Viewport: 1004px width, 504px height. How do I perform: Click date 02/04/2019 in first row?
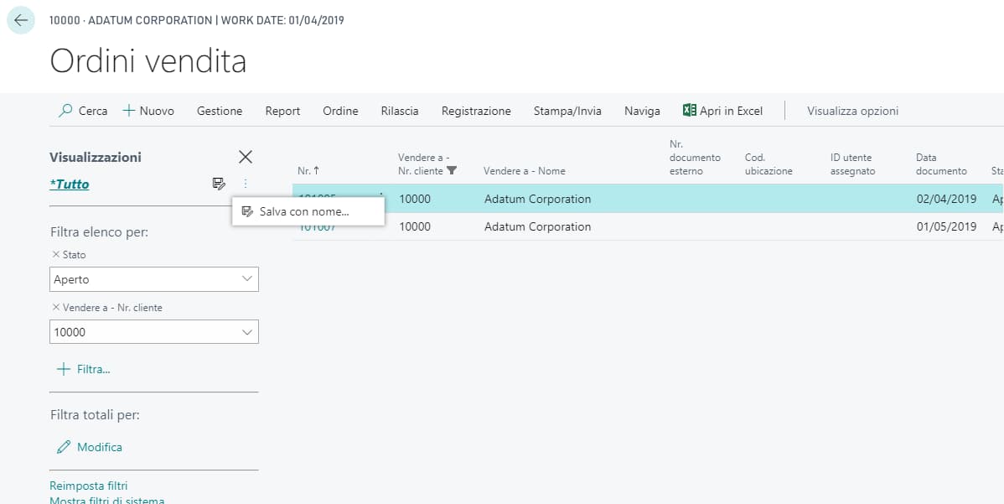[x=946, y=199]
